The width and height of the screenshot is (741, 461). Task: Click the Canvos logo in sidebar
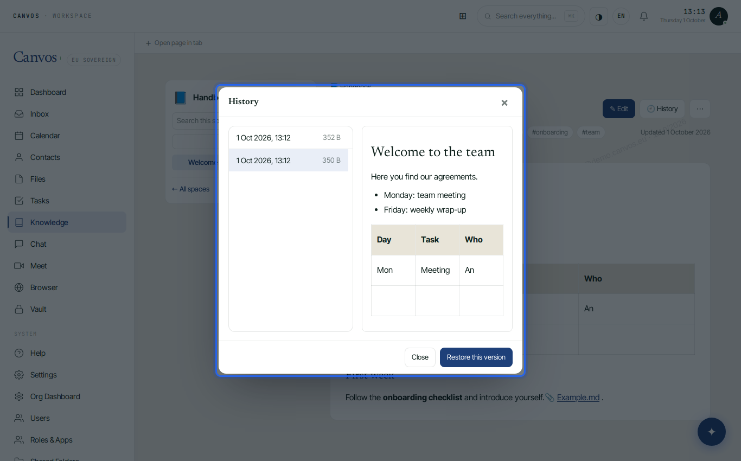pos(35,57)
